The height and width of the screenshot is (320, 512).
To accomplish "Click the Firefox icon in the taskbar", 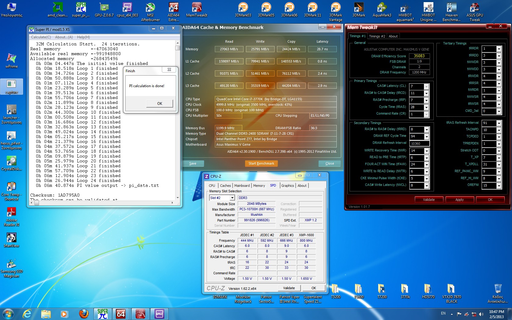I will [x=84, y=314].
